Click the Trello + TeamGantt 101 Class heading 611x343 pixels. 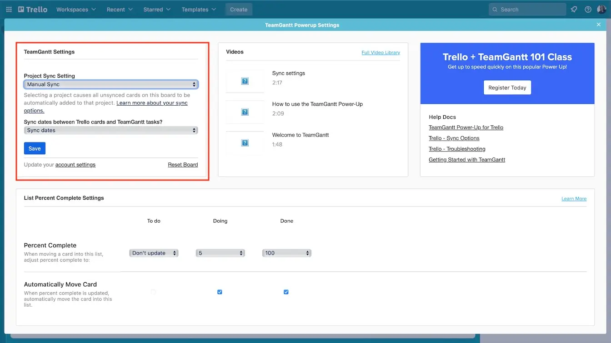click(507, 57)
